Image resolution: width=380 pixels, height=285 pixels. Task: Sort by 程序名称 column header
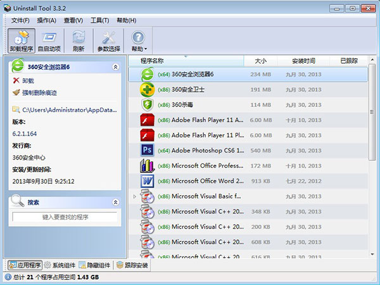click(x=186, y=61)
